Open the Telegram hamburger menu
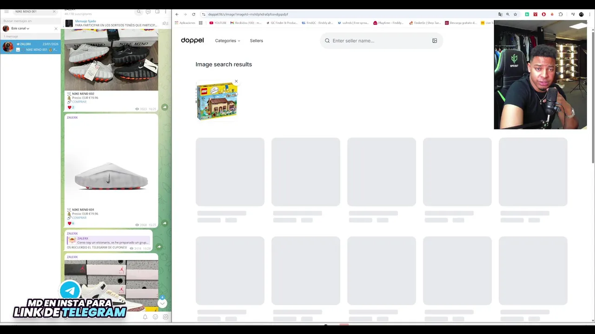This screenshot has height=334, width=595. tap(7, 11)
